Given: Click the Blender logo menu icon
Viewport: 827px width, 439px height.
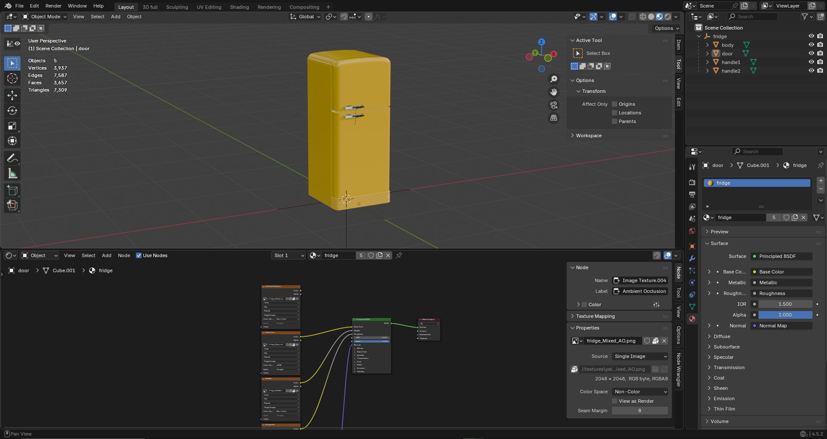Looking at the screenshot, I should pos(8,6).
